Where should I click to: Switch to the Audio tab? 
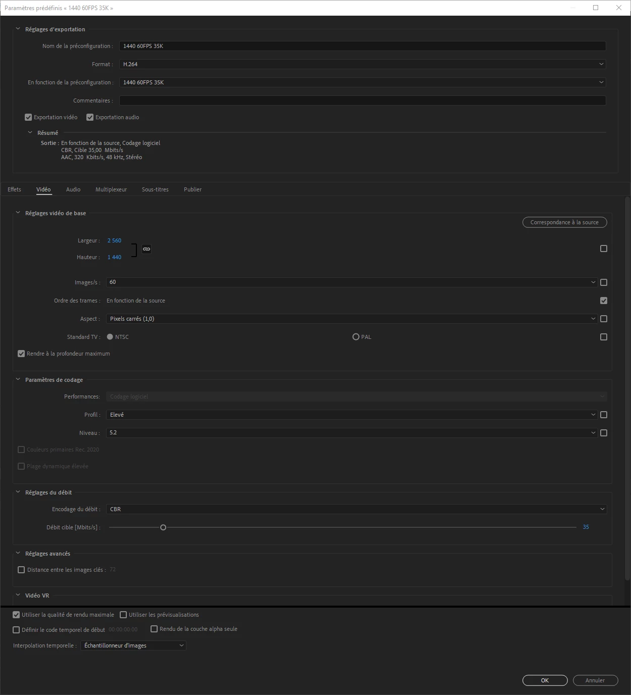(73, 189)
